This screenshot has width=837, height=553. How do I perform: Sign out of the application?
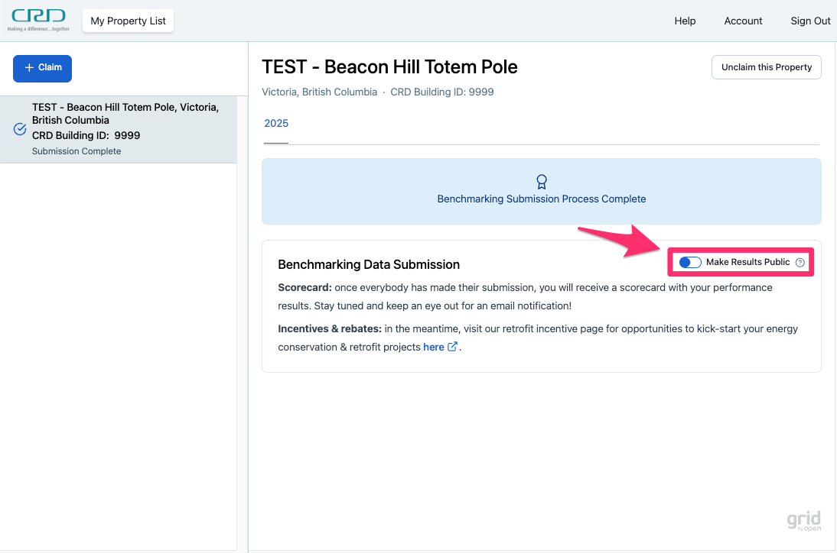pos(810,21)
